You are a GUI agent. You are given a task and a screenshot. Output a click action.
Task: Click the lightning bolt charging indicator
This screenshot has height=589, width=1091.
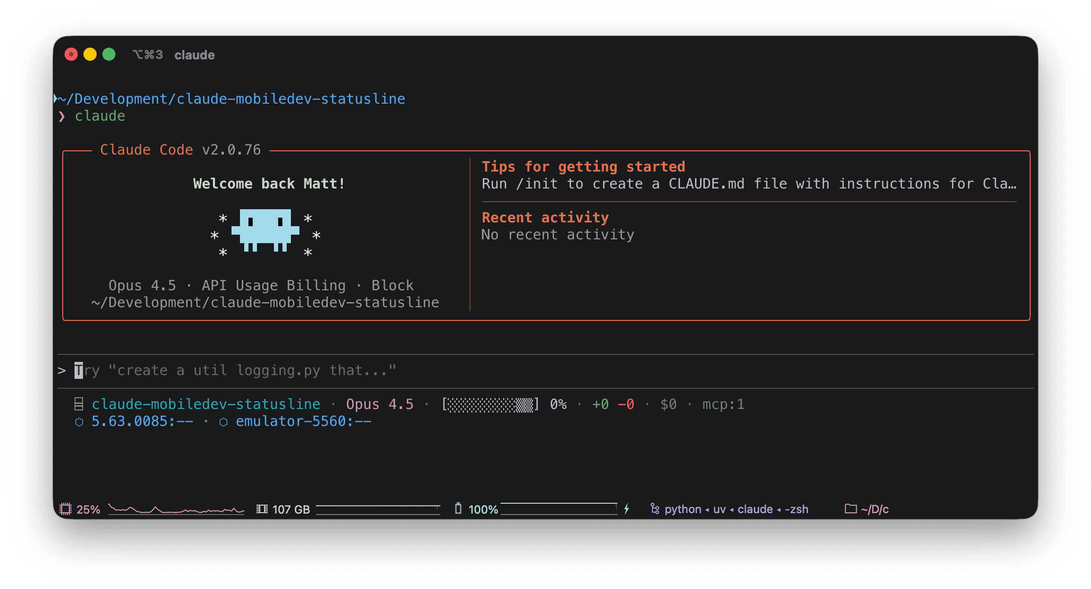point(627,509)
